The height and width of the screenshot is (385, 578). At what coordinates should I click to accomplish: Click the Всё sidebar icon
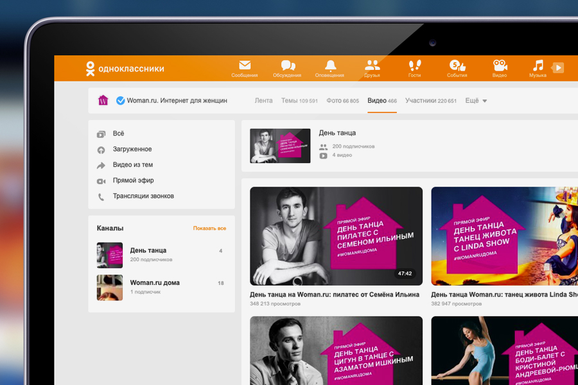click(101, 134)
